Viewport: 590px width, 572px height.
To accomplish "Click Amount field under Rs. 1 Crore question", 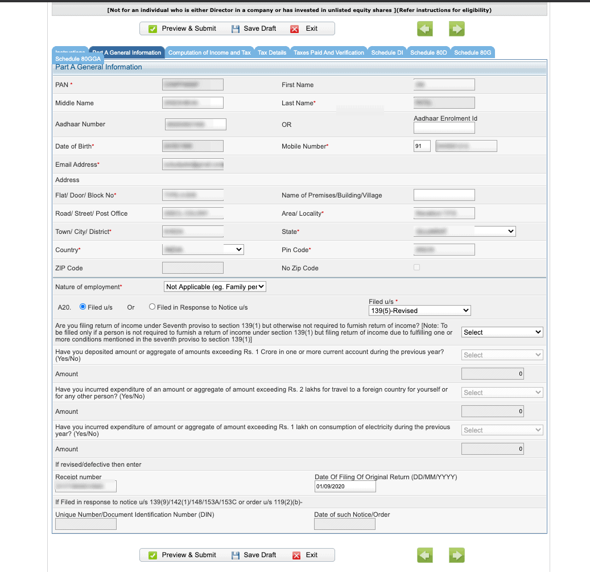I will pyautogui.click(x=493, y=374).
